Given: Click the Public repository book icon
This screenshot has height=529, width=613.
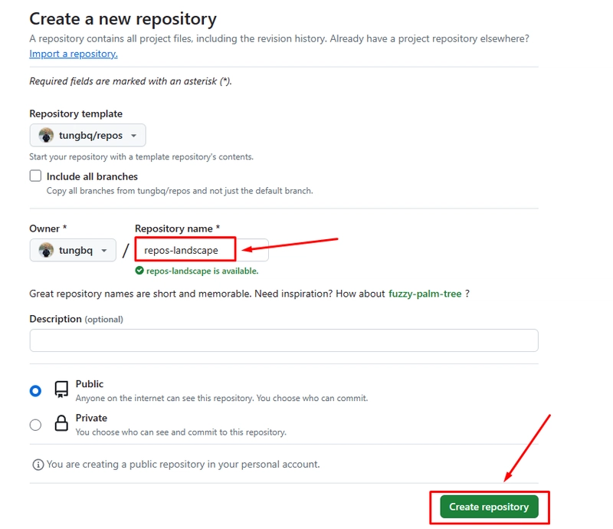Looking at the screenshot, I should point(61,389).
